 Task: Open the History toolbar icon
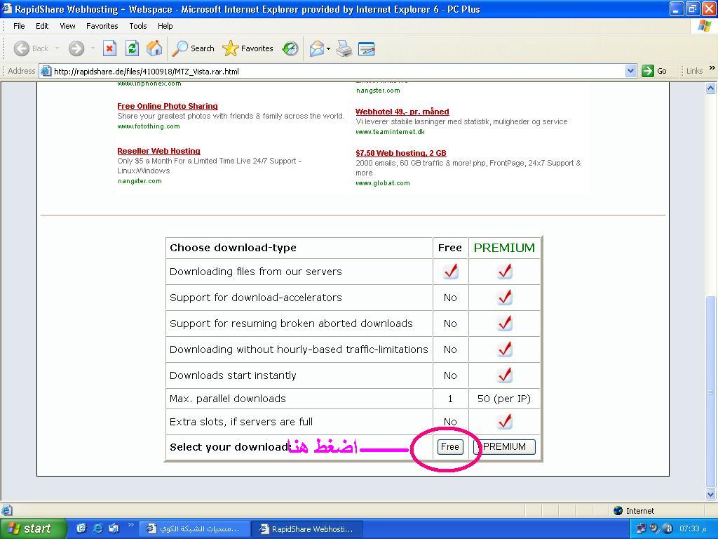coord(290,48)
